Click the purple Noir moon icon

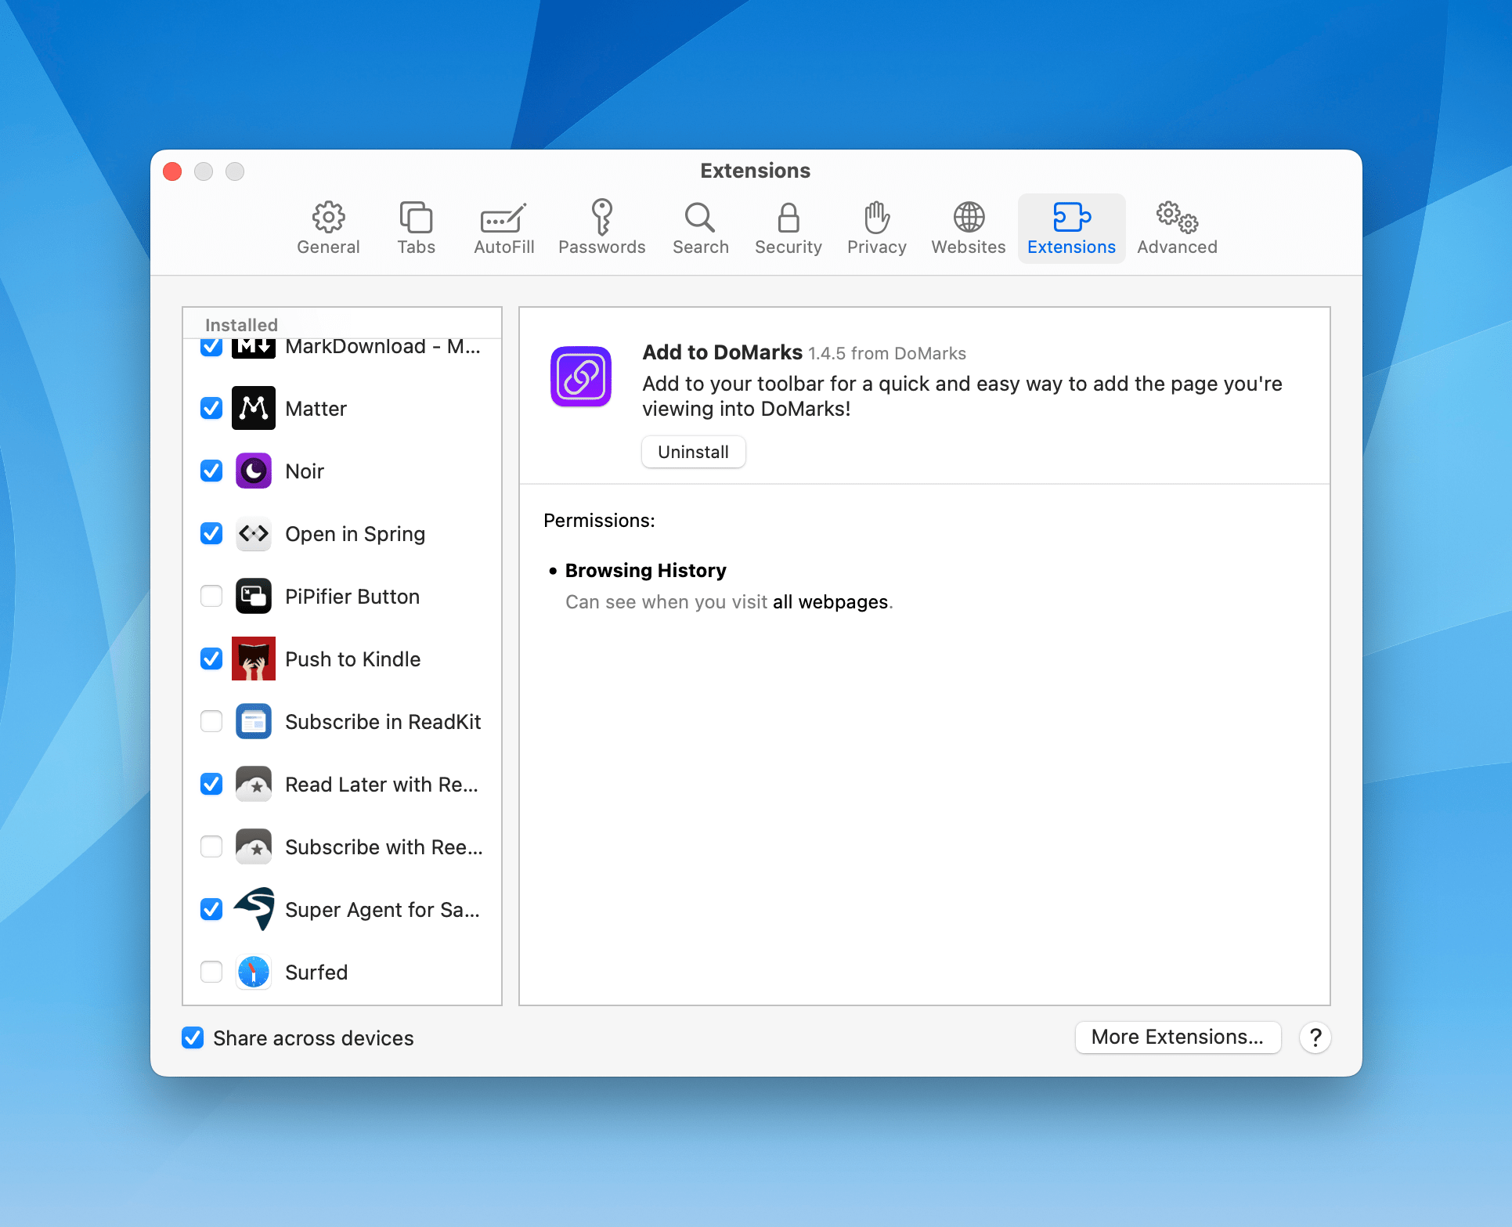click(x=254, y=471)
